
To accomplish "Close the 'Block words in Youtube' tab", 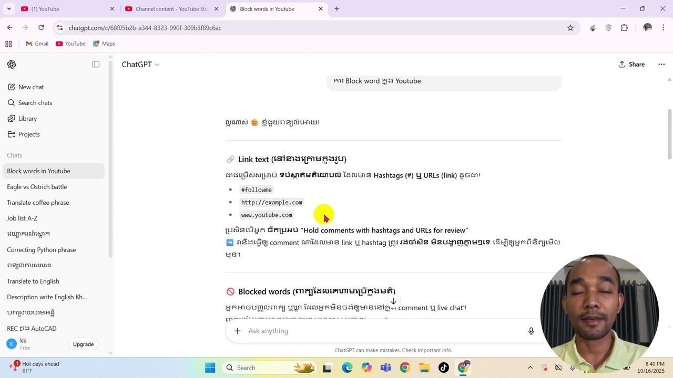I will click(321, 9).
